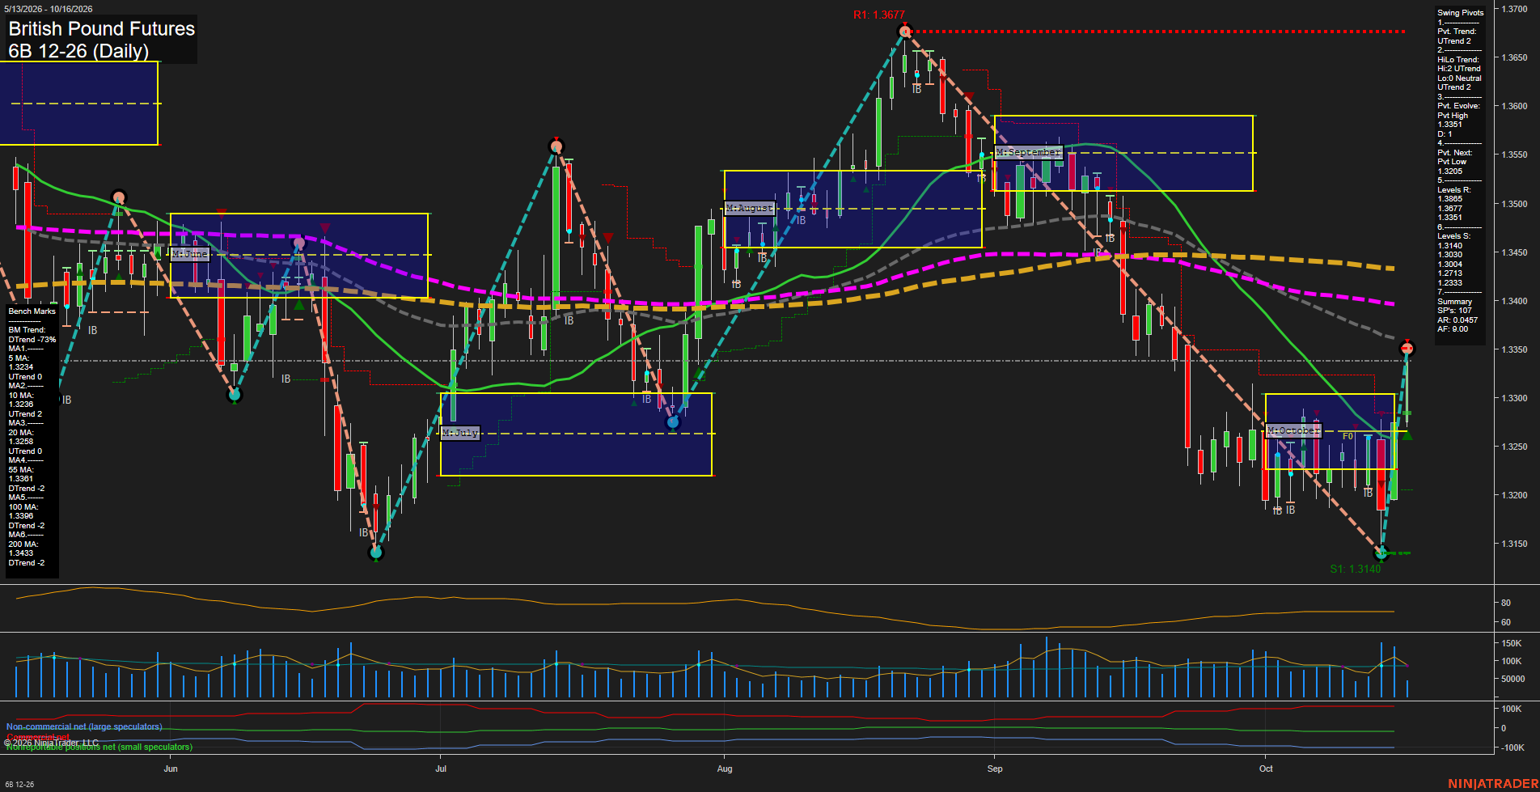
Task: Click the late-July pivot low circle near M:July box
Action: (x=673, y=421)
